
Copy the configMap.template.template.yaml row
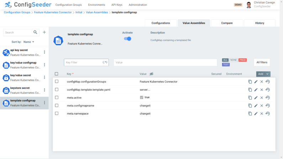[250, 90]
